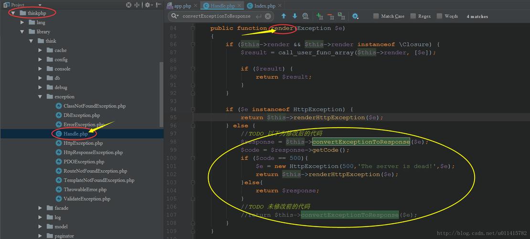Click the Project panel scrollbar
The image size is (530, 239).
point(161,95)
